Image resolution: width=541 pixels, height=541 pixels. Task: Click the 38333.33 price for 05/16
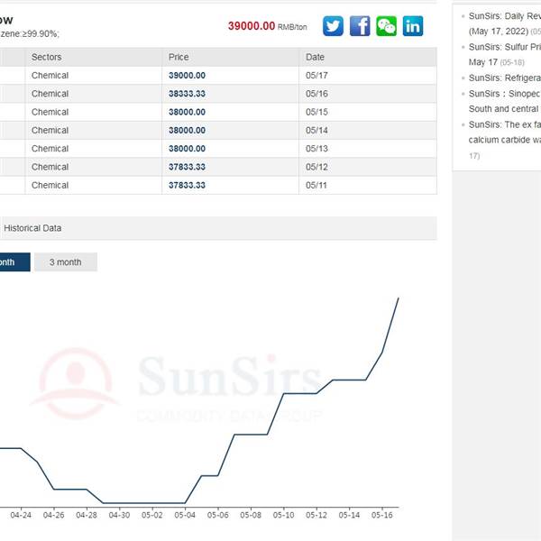click(187, 94)
